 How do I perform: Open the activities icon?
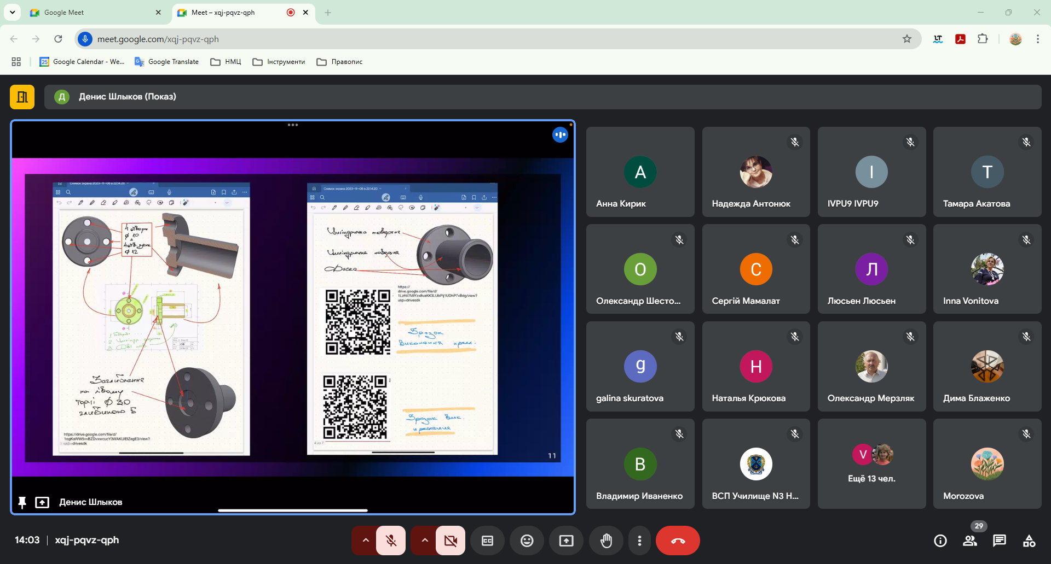point(1029,540)
